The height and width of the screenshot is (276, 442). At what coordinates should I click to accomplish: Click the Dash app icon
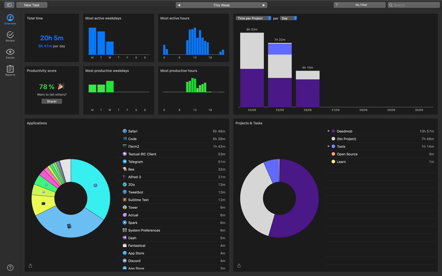(x=125, y=238)
